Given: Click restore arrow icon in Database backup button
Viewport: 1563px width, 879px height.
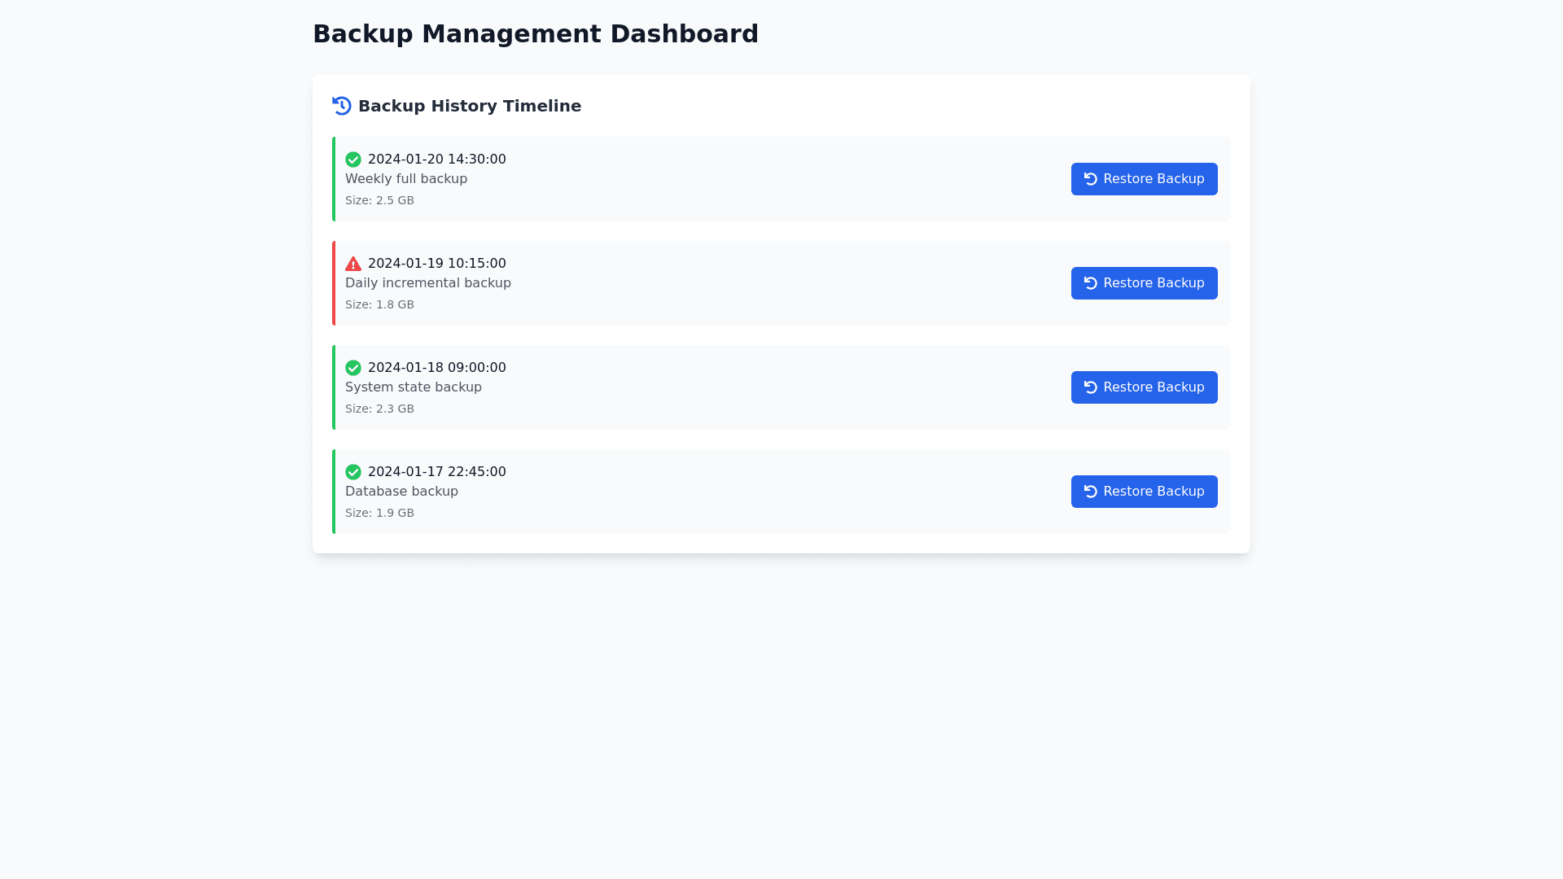Looking at the screenshot, I should (1091, 492).
